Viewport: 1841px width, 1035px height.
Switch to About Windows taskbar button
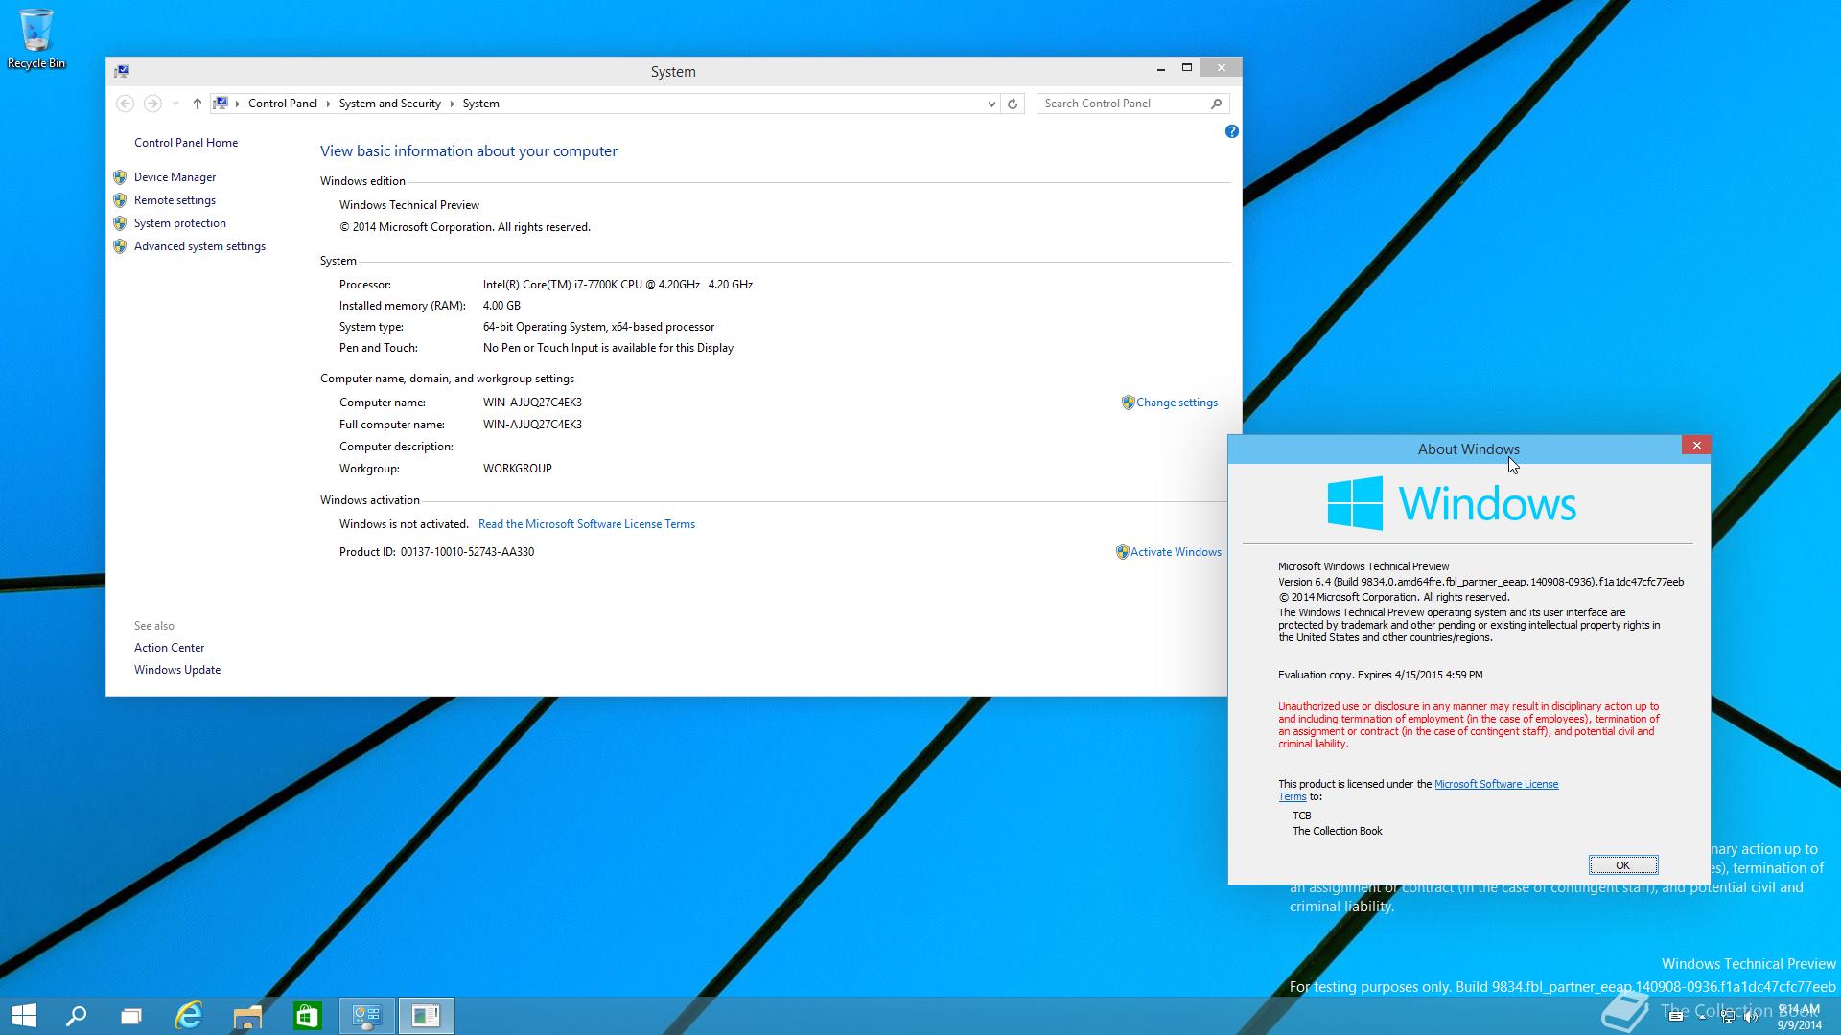pyautogui.click(x=426, y=1015)
